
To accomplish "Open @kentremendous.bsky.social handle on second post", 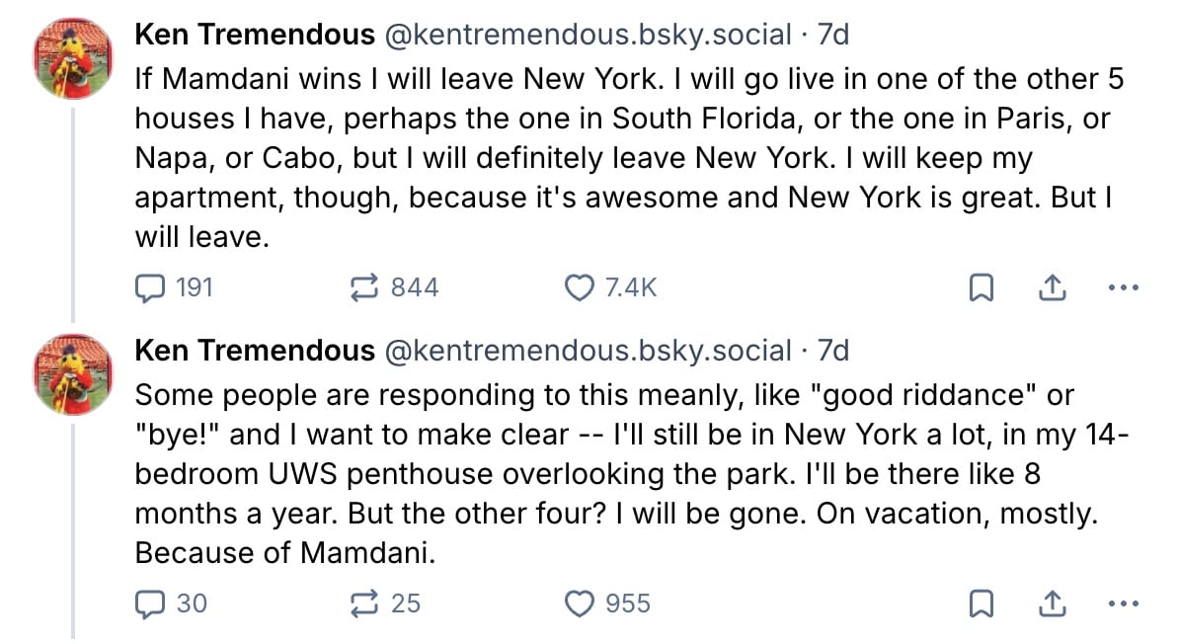I will 588,351.
